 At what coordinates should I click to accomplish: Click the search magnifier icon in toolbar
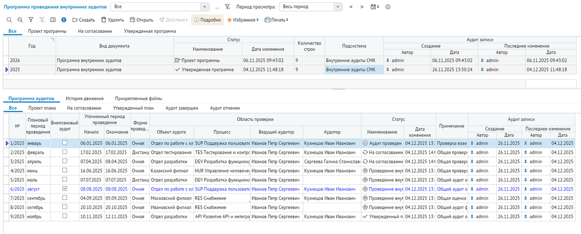tap(9, 20)
